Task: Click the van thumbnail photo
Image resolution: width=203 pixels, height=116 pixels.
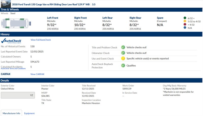Action: [x=5, y=4]
